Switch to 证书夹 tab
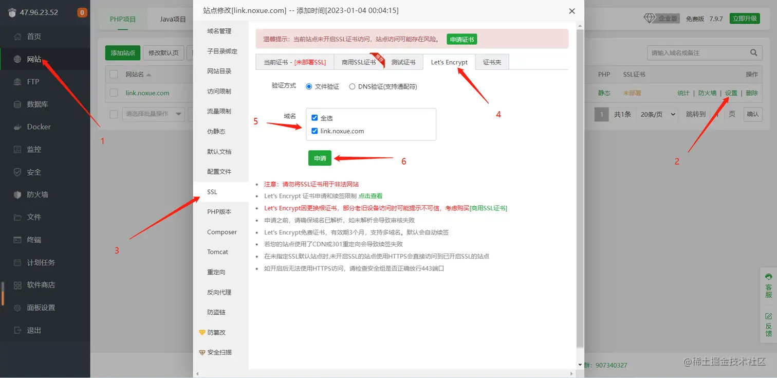The width and height of the screenshot is (777, 378). point(492,62)
